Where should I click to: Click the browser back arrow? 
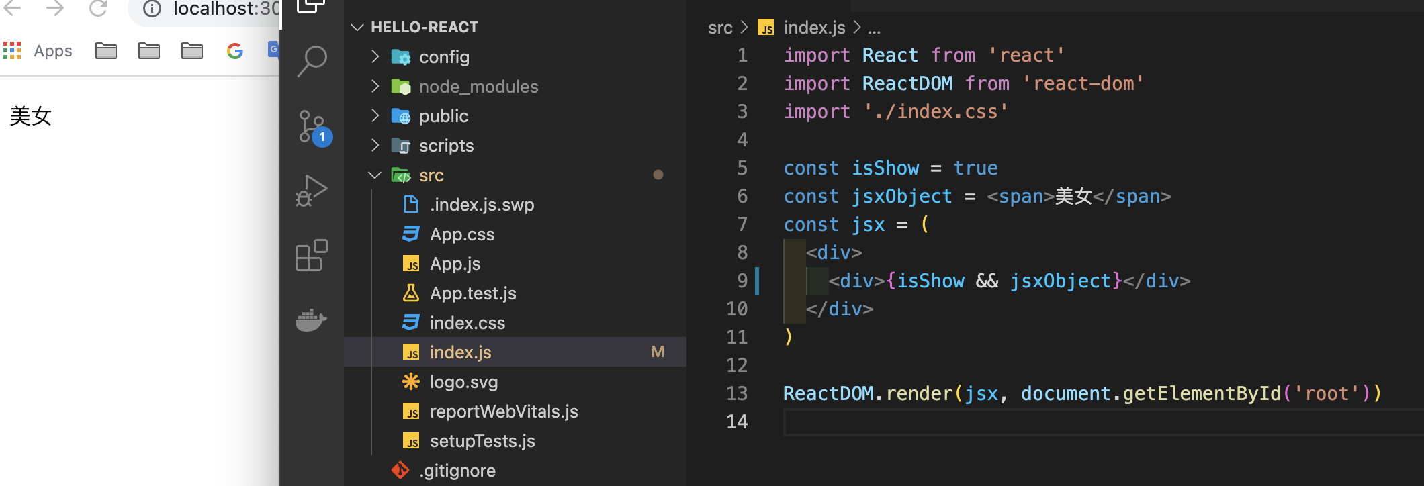[12, 8]
